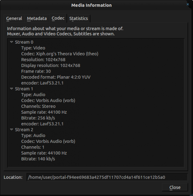Select the Frame rate: 30 row
This screenshot has width=193, height=196.
pos(36,71)
